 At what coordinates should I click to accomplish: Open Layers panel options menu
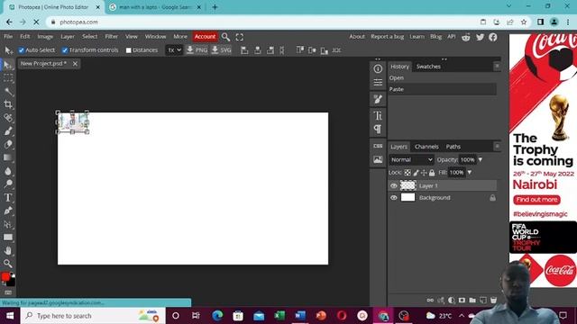click(497, 146)
